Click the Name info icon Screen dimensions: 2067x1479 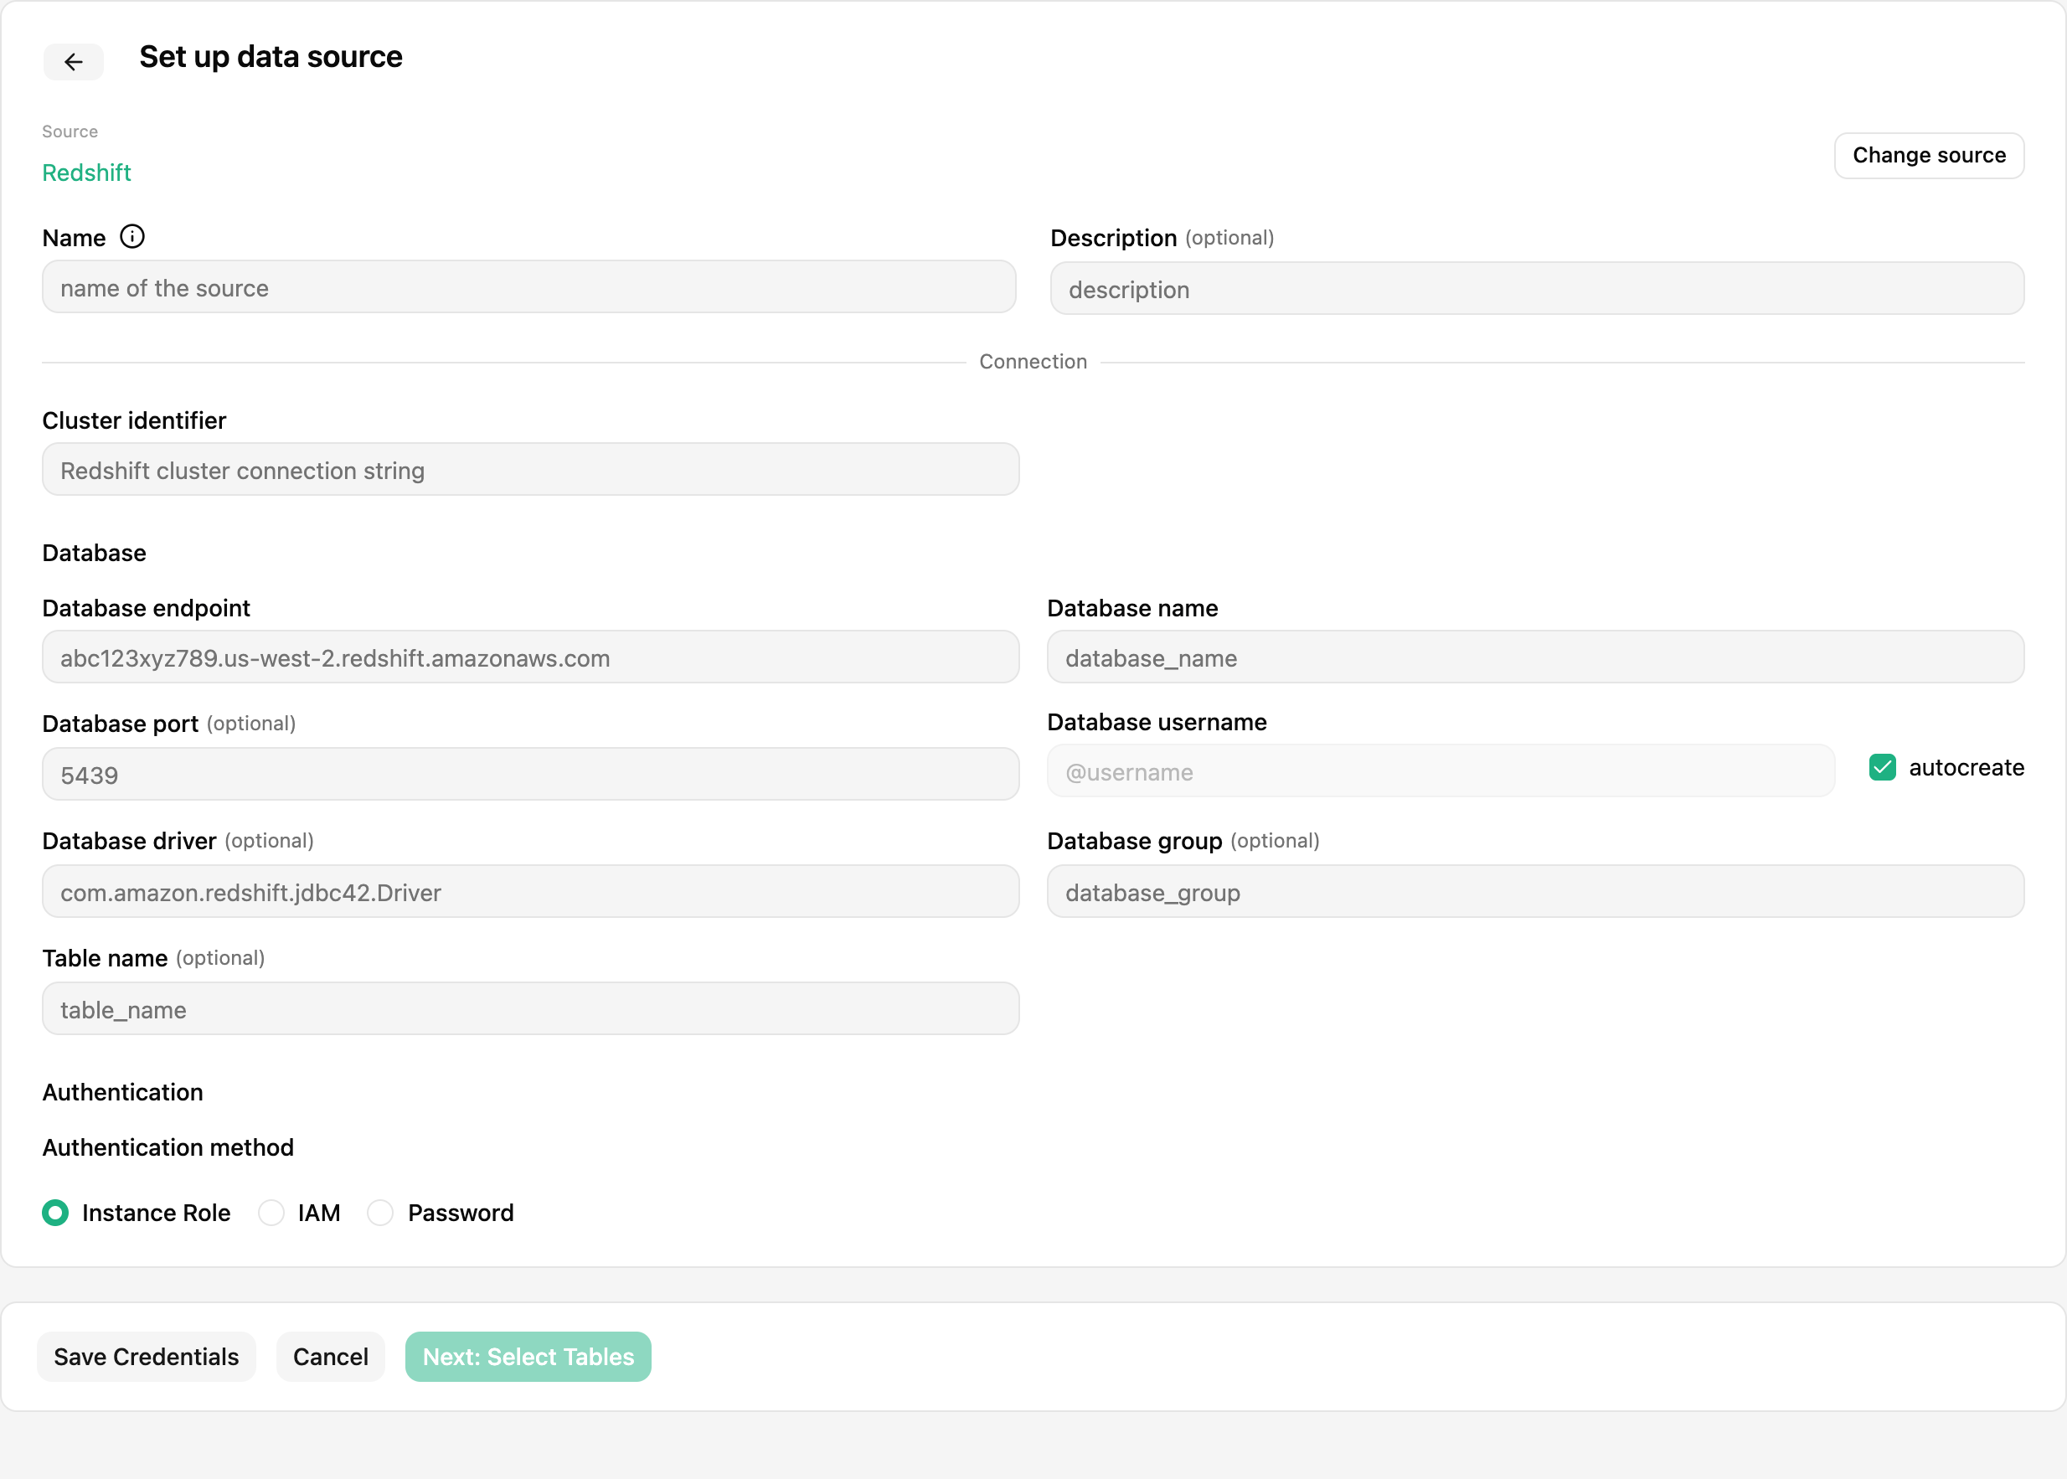132,237
